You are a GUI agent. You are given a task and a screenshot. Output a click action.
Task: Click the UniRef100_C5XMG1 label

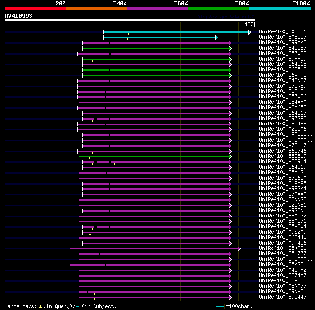pyautogui.click(x=283, y=172)
